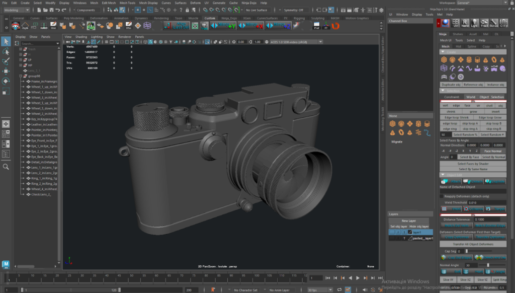The width and height of the screenshot is (515, 293).
Task: Click the Bonus bone icon in Ninja Dojo
Action: (x=494, y=23)
